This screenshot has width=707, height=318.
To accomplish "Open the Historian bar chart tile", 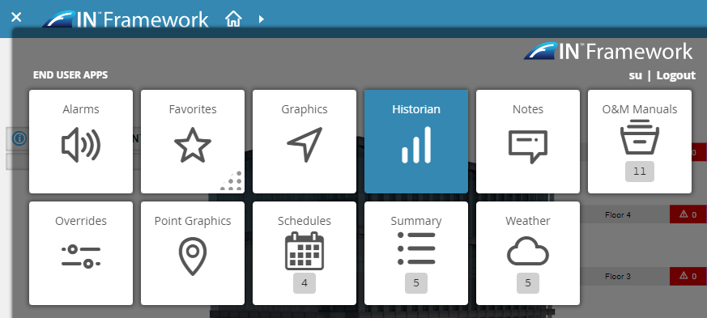I will pyautogui.click(x=416, y=142).
